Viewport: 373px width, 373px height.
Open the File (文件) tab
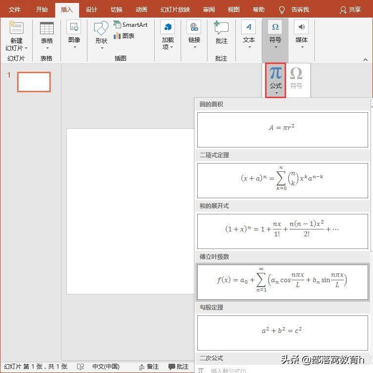coord(15,9)
